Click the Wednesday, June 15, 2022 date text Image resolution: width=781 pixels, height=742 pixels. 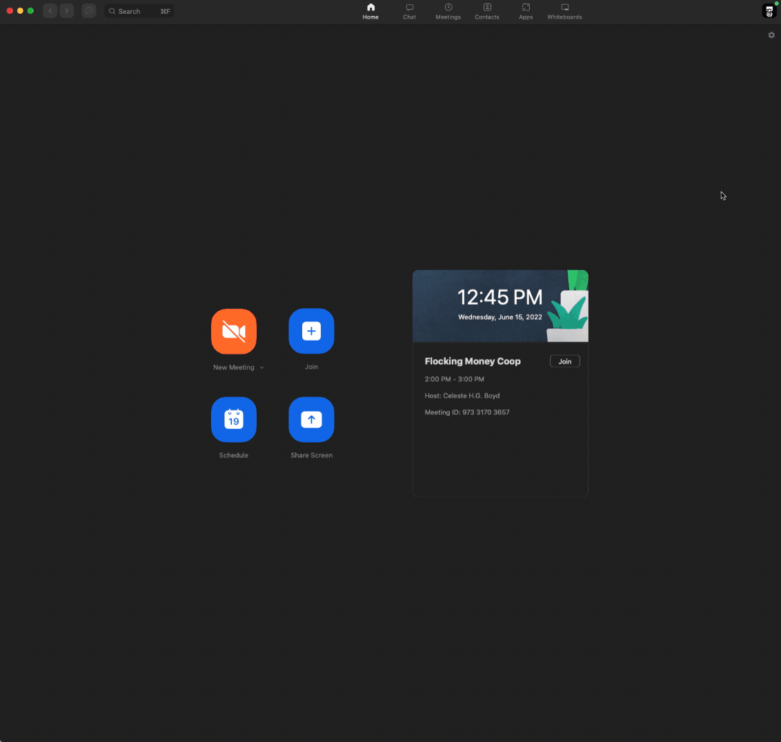pyautogui.click(x=500, y=317)
